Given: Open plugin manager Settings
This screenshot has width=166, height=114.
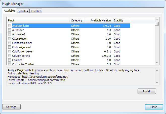Looking at the screenshot, I should [11, 107].
